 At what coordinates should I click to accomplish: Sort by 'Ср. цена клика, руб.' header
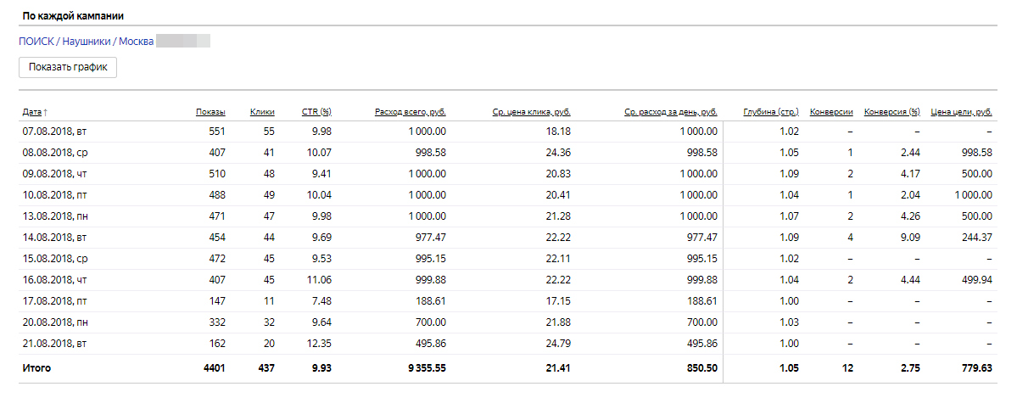point(531,112)
